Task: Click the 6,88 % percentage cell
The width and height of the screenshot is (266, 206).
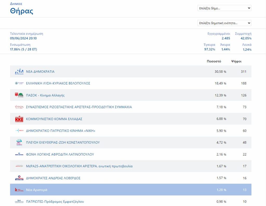Action: tap(221, 119)
